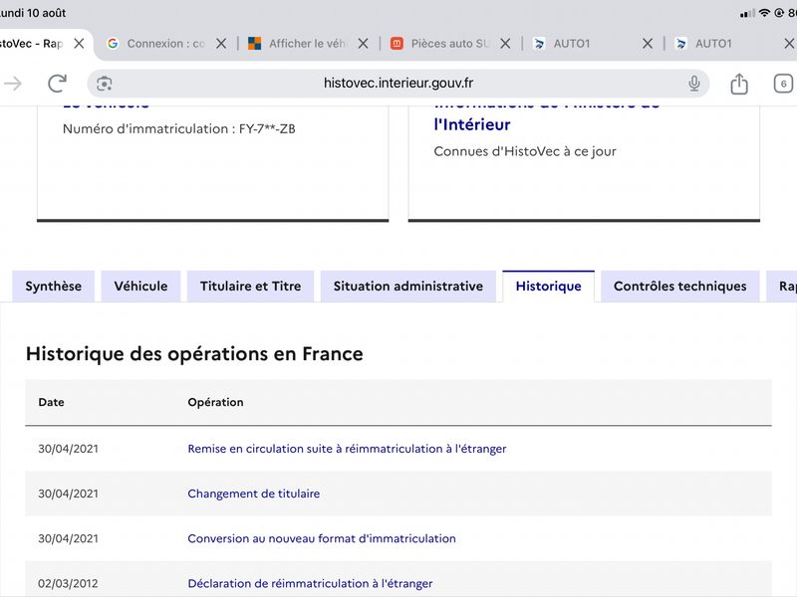Close the first AUTO1 tab
This screenshot has height=597, width=797.
(648, 44)
